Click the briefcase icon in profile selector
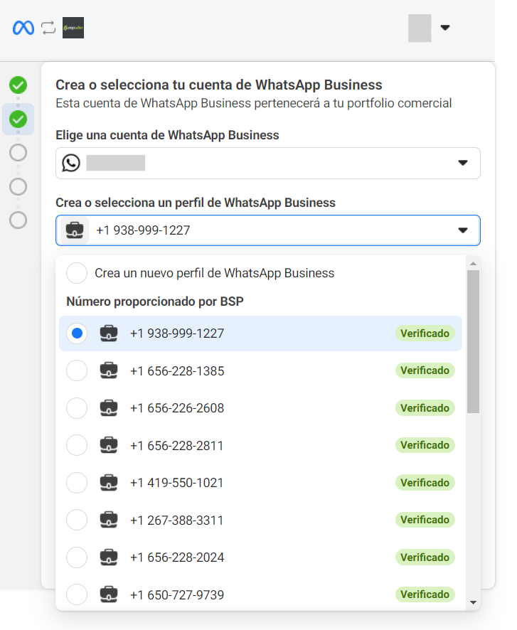The height and width of the screenshot is (630, 517). 75,230
